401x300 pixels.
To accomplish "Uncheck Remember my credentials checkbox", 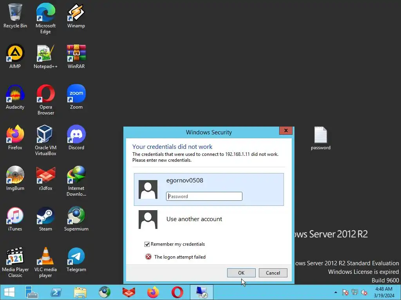I will pos(147,245).
